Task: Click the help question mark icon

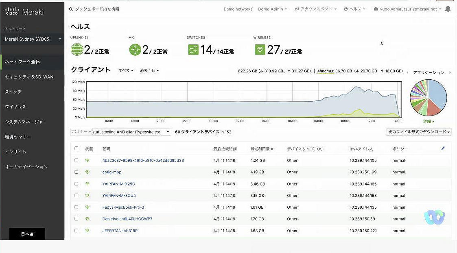Action: pos(346,9)
